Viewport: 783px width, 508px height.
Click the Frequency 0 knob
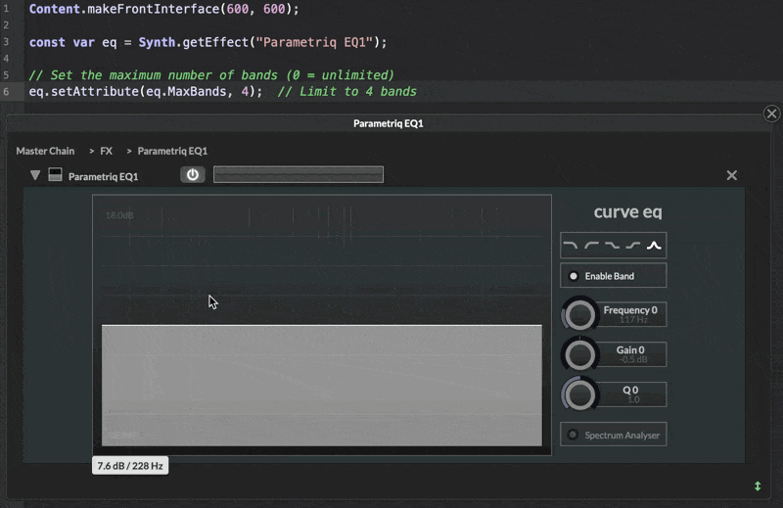pos(580,315)
